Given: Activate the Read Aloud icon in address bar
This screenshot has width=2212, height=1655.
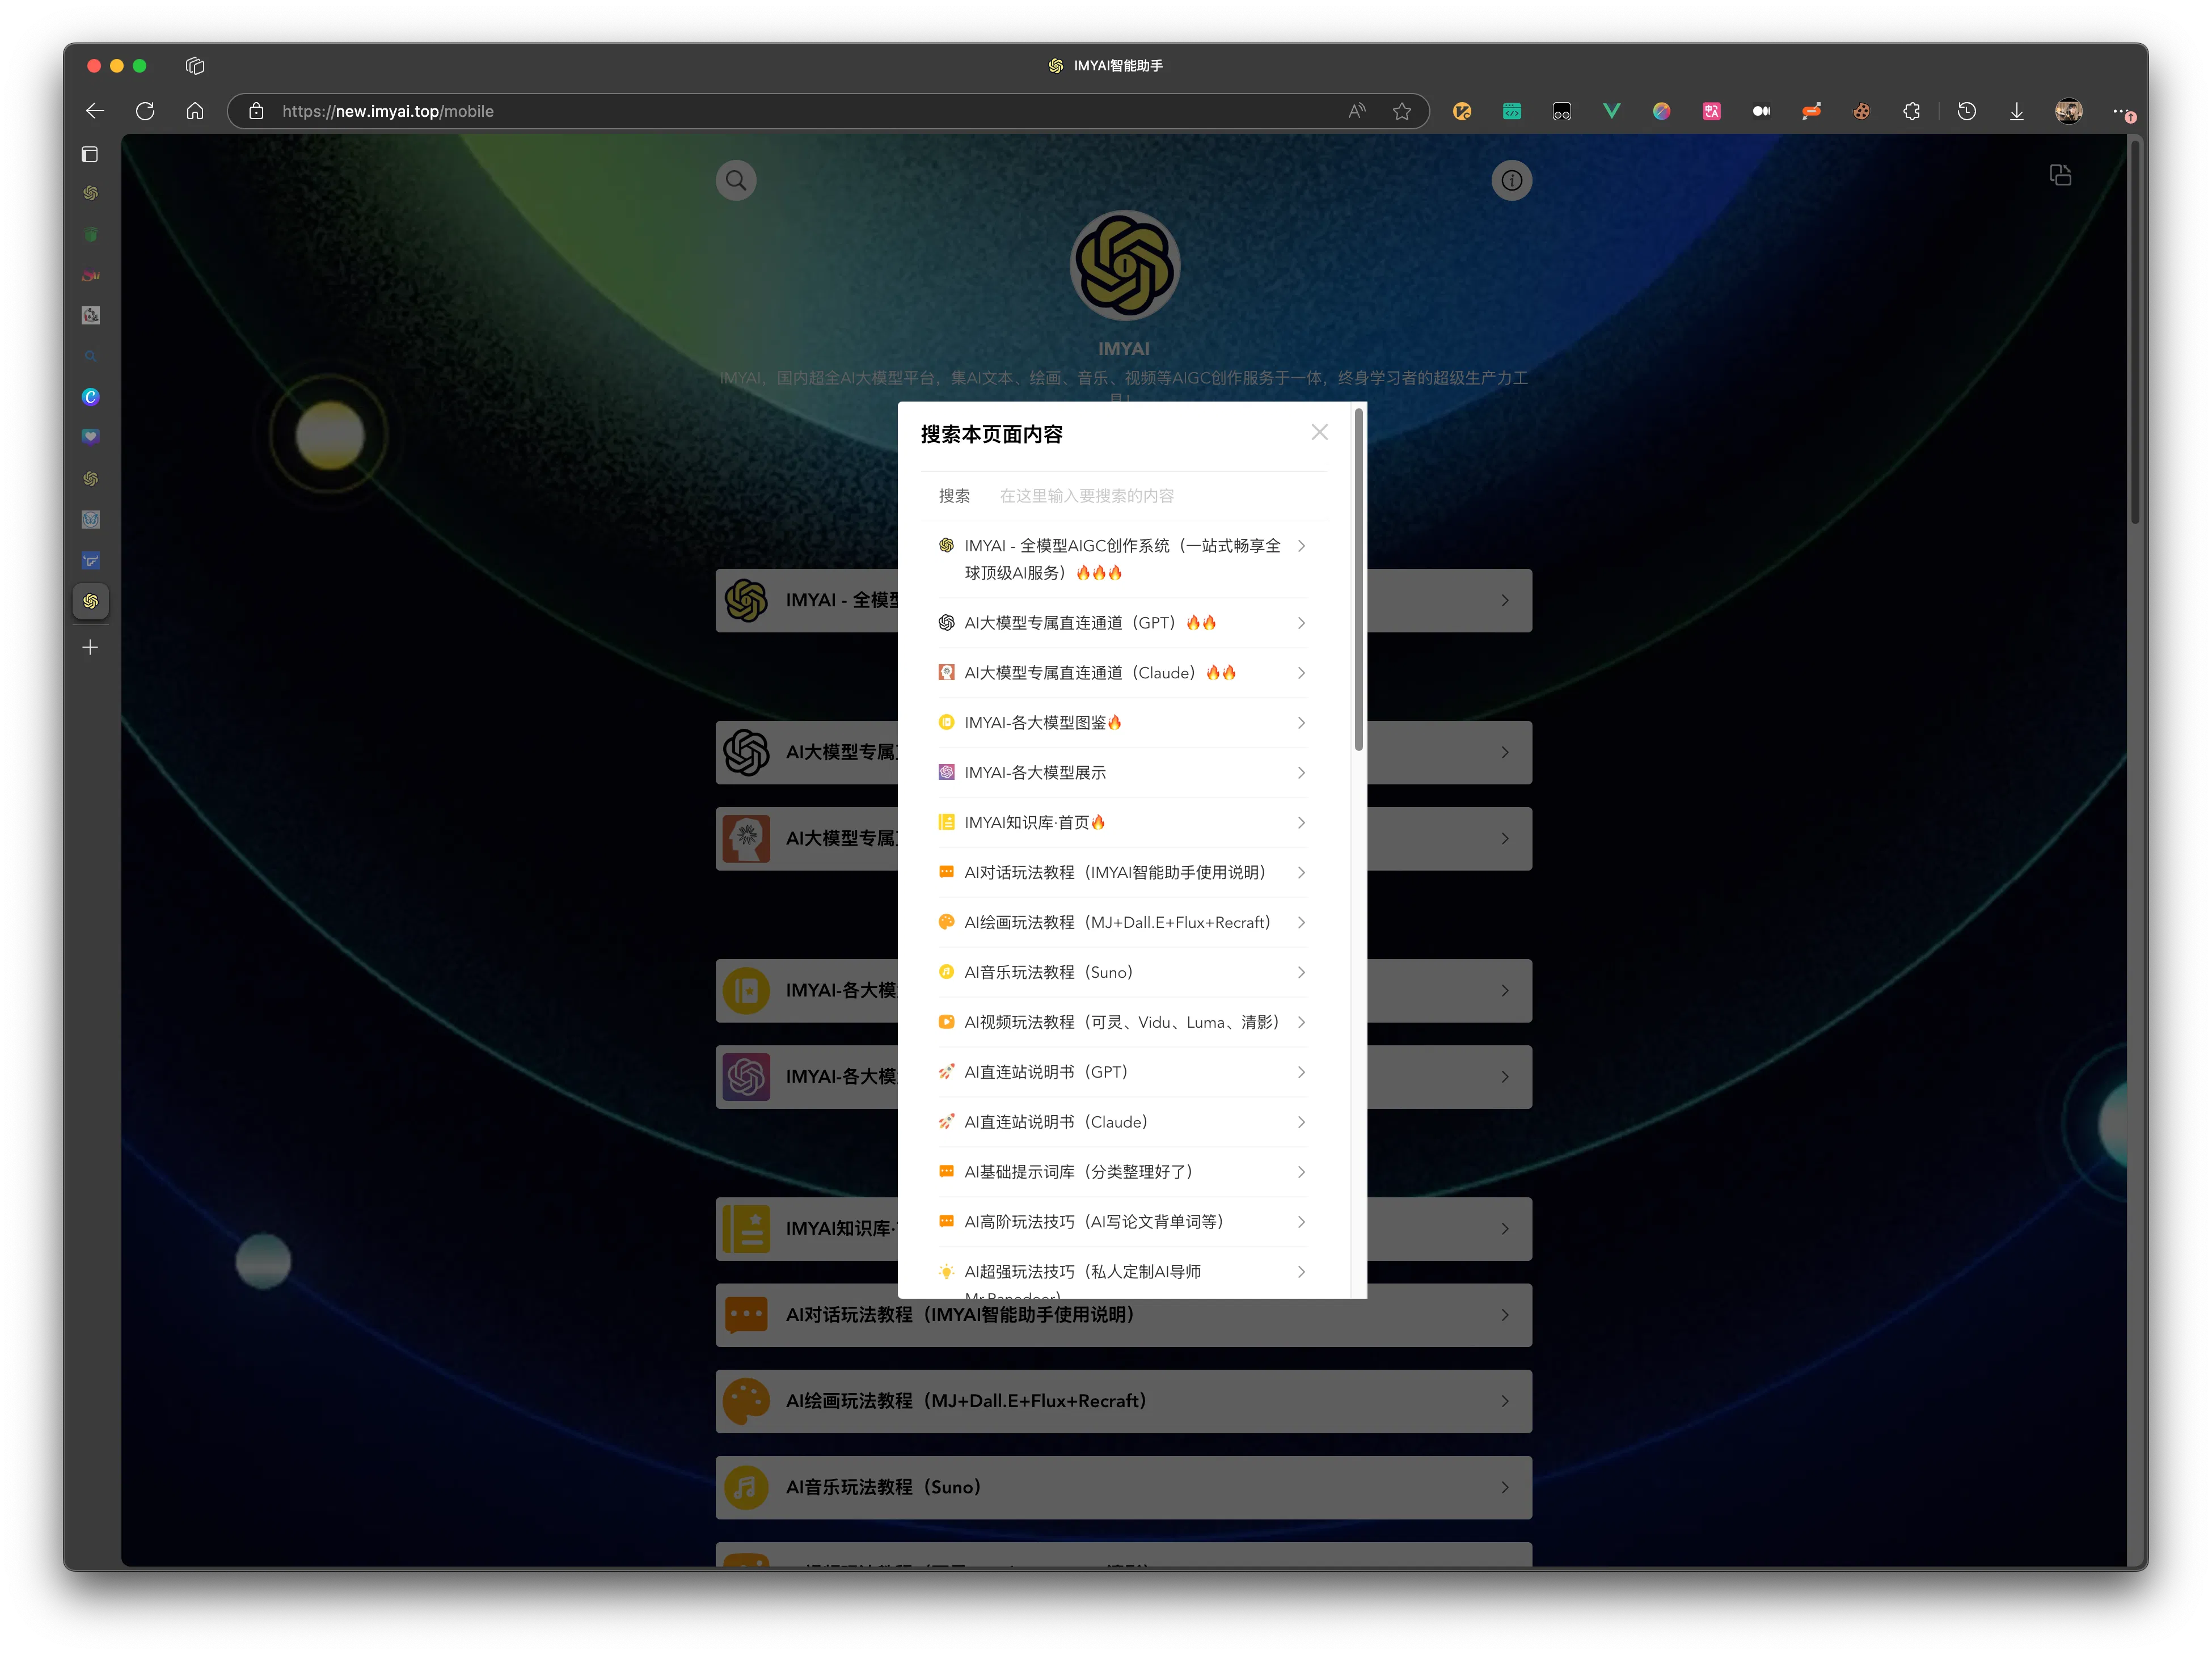Looking at the screenshot, I should tap(1356, 111).
